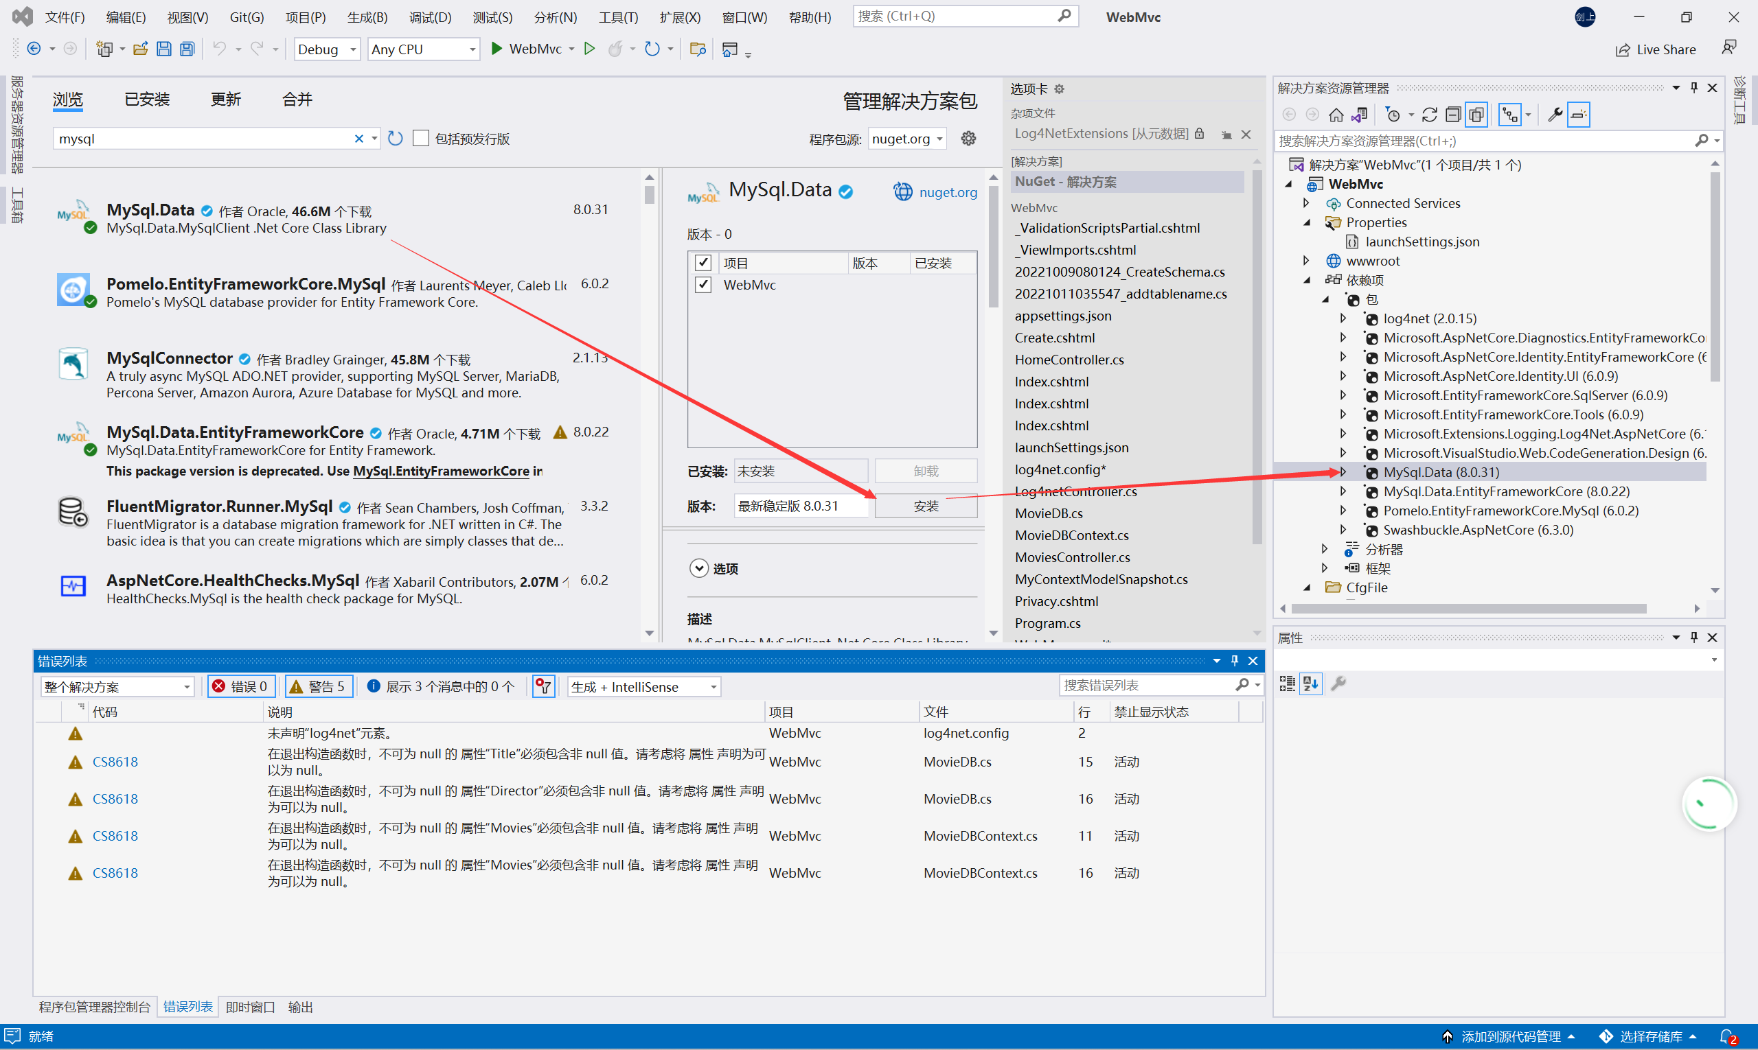This screenshot has width=1758, height=1050.
Task: Click the NuGet settings gear icon
Action: point(968,139)
